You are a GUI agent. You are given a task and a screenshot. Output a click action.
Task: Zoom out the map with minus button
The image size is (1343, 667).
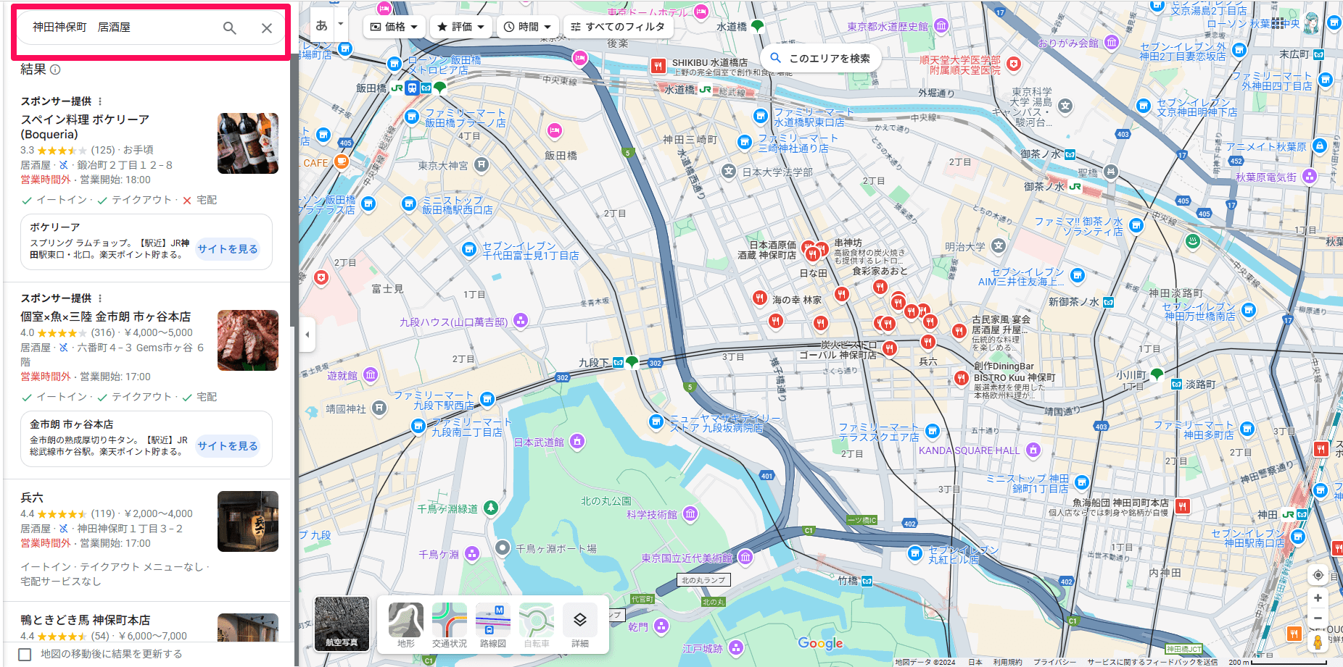click(x=1318, y=618)
